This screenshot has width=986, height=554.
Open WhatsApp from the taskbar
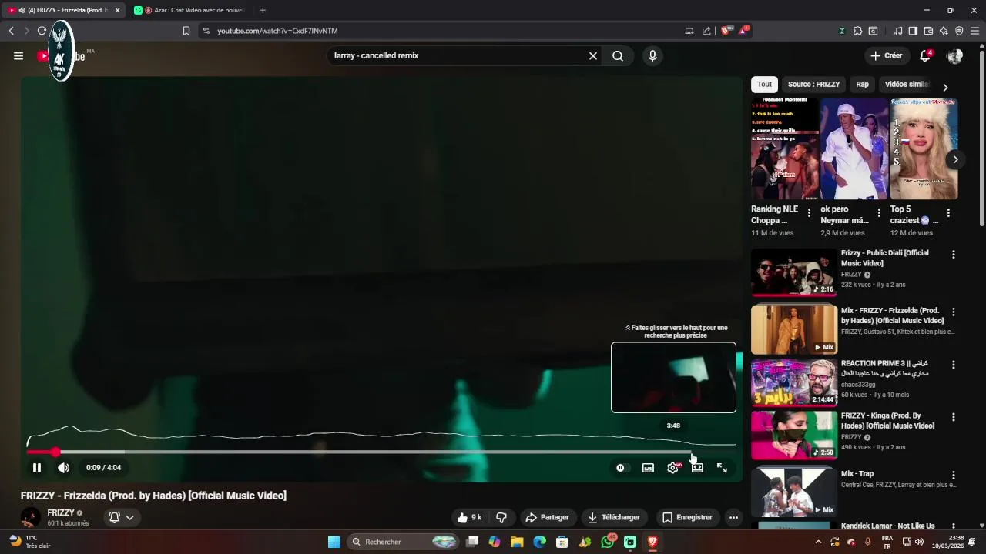tap(608, 542)
